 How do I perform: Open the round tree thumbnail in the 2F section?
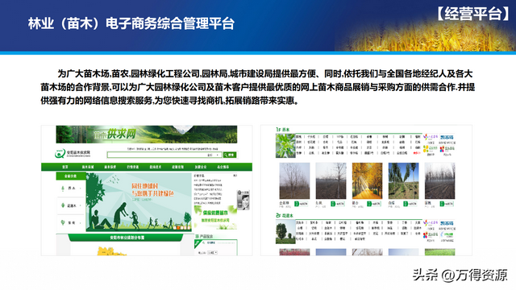(x=285, y=232)
